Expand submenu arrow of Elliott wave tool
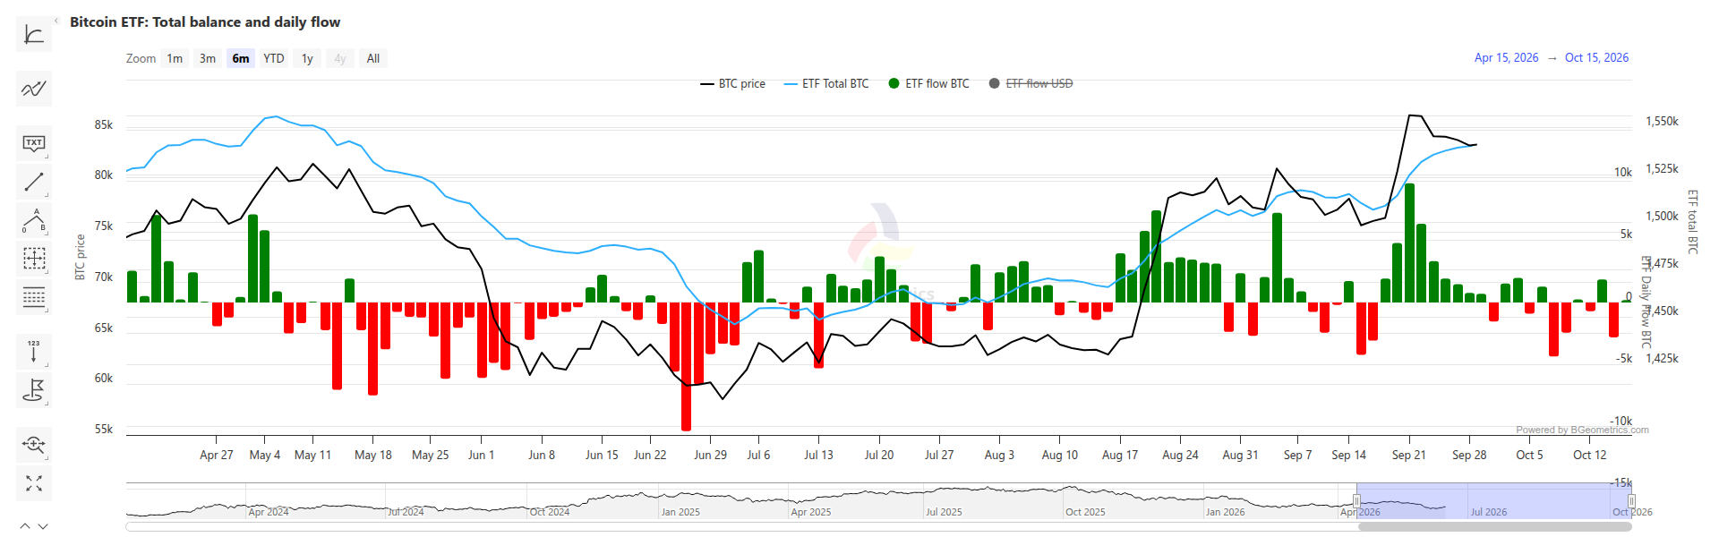Screen dimensions: 1719x537 click(x=47, y=233)
